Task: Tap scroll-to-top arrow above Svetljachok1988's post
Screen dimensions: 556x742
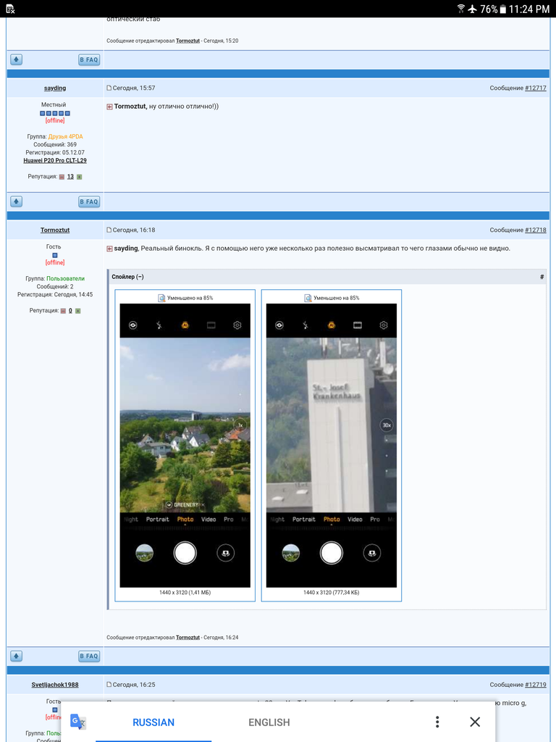Action: pos(17,656)
